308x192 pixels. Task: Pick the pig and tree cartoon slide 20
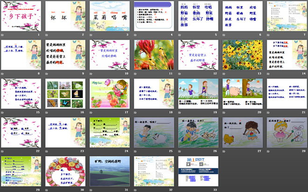243,93
